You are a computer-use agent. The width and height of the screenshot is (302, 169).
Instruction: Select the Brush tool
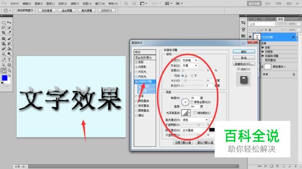coord(9,38)
